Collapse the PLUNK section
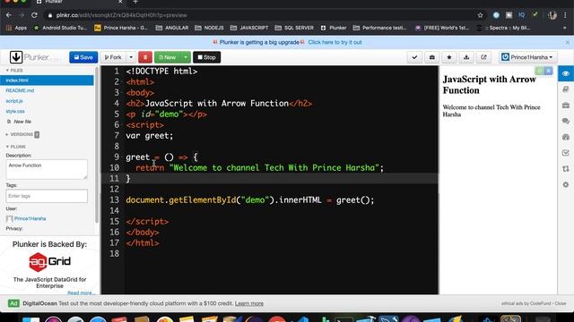The width and height of the screenshot is (574, 322). [x=16, y=147]
